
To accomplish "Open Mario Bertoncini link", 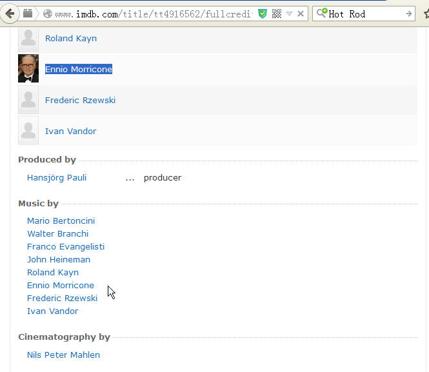I will click(61, 221).
